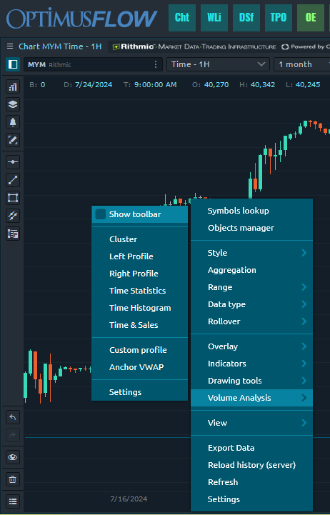Click the 9:00:00 AM time value

155,85
